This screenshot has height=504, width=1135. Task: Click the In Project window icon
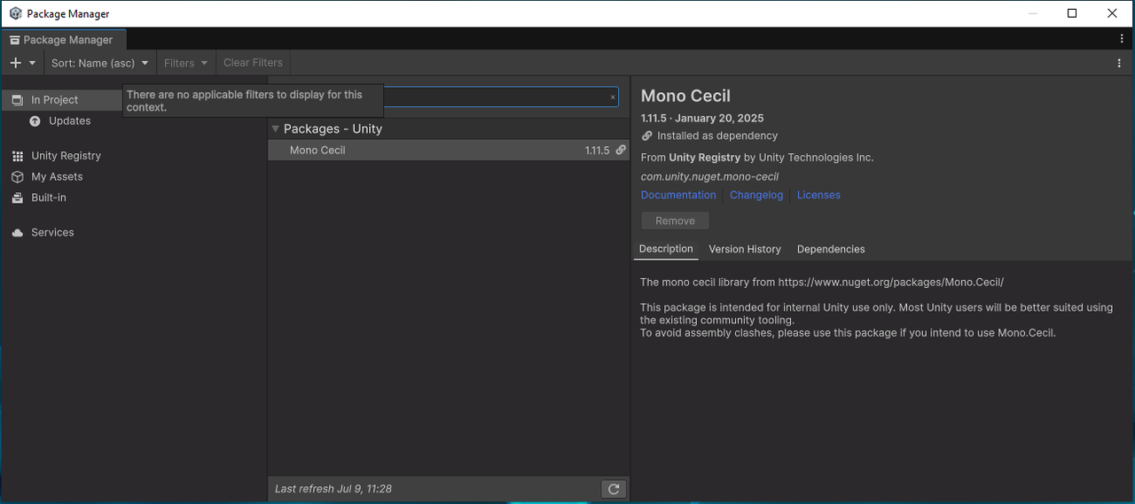(17, 100)
